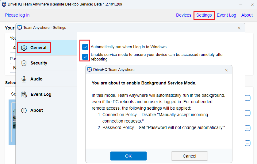257x164 pixels.
Task: Open Security via the shield icon
Action: click(x=24, y=63)
